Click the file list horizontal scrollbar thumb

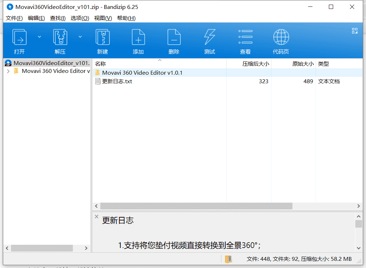pyautogui.click(x=196, y=206)
